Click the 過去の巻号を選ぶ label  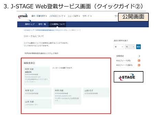tap(121, 41)
